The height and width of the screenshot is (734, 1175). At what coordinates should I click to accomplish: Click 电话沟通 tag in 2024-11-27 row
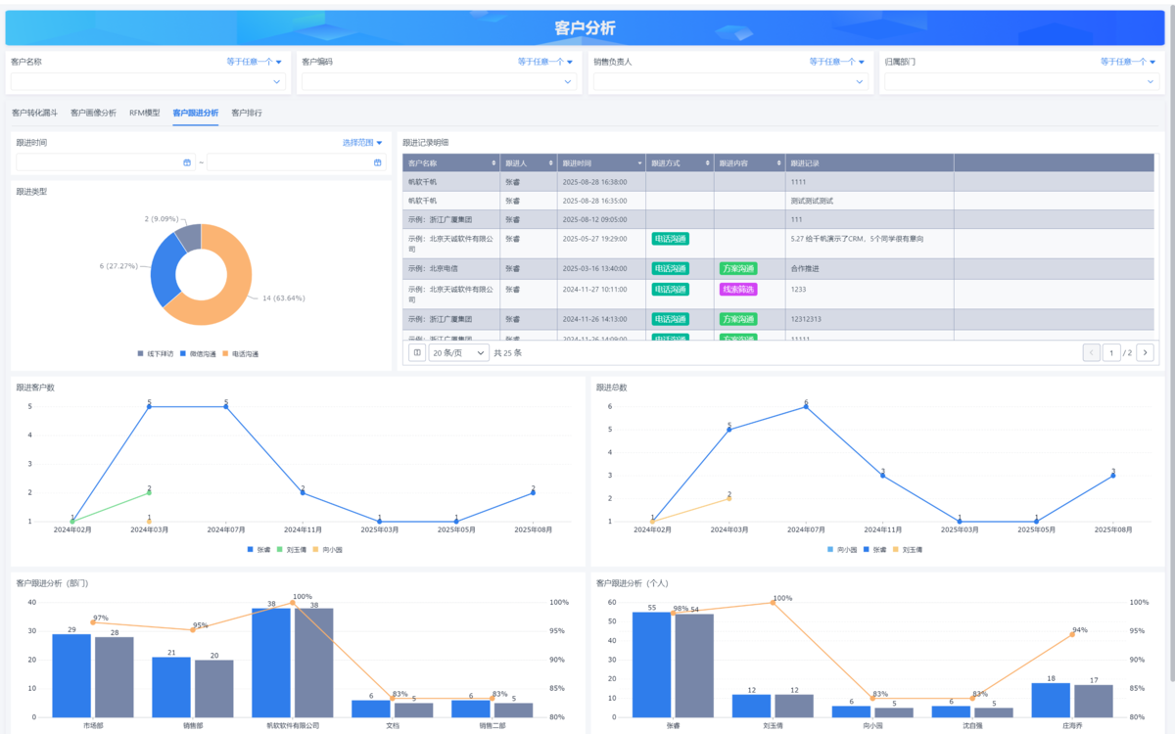670,290
